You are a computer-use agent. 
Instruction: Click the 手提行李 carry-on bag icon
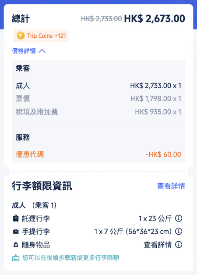pos(16,232)
